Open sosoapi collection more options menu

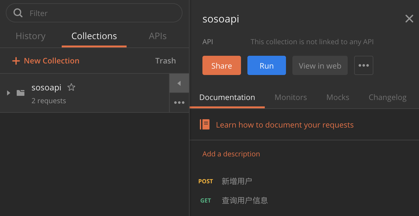[x=179, y=103]
